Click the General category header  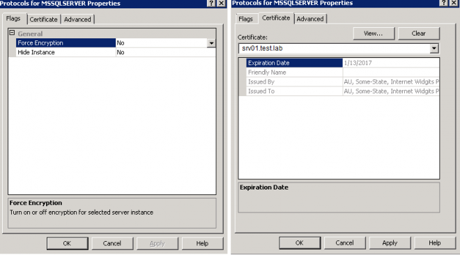[x=30, y=33]
